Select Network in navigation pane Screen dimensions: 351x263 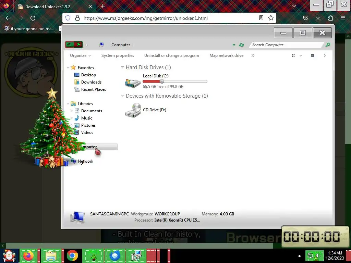point(85,161)
